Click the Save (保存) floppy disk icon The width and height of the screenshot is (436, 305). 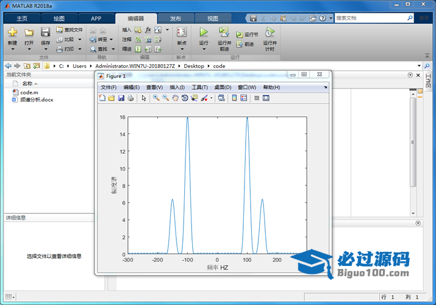tap(45, 32)
